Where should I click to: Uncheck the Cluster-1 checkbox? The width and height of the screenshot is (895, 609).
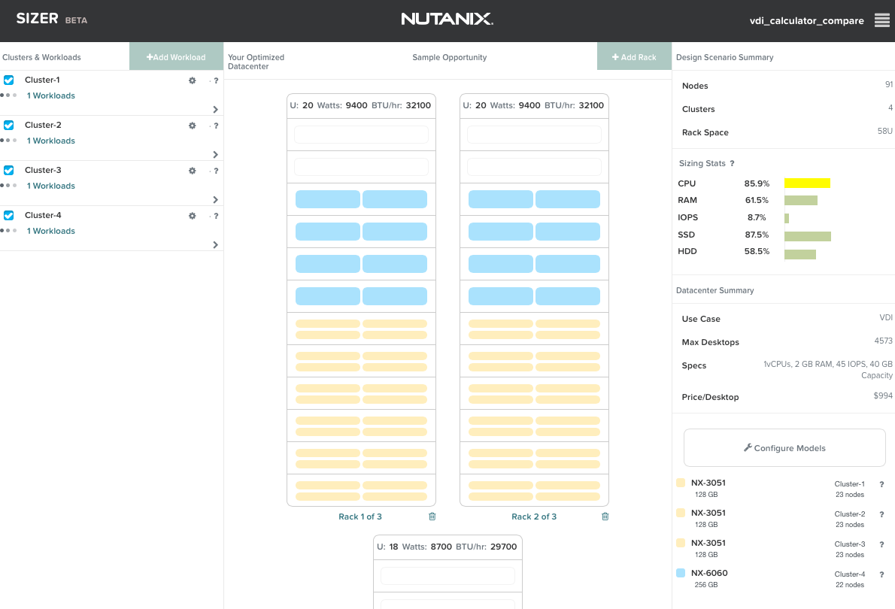pyautogui.click(x=8, y=80)
